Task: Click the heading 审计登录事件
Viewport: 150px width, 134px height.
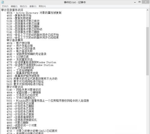Action: pyautogui.click(x=15, y=40)
